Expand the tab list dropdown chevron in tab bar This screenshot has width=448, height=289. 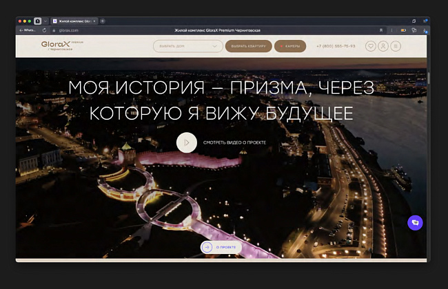click(45, 21)
